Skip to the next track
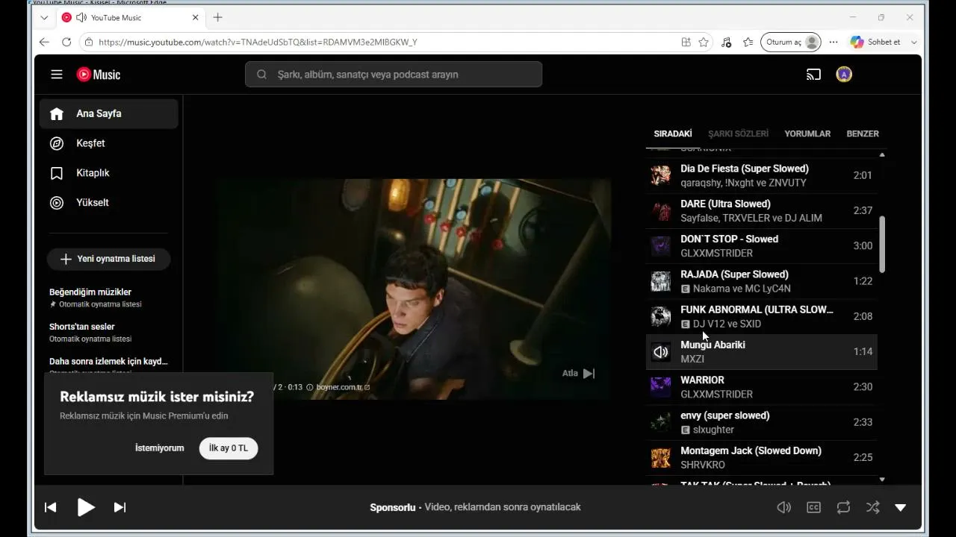Viewport: 956px width, 537px height. tap(119, 507)
